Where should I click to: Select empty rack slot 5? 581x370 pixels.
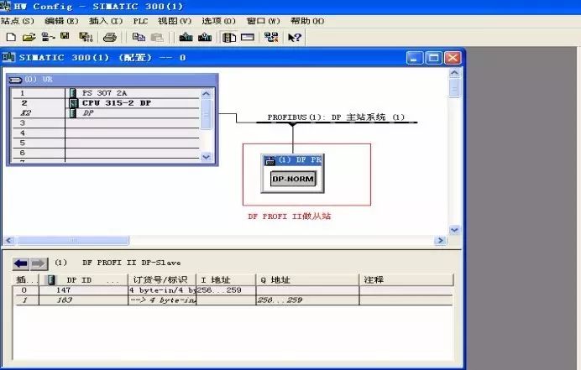106,143
